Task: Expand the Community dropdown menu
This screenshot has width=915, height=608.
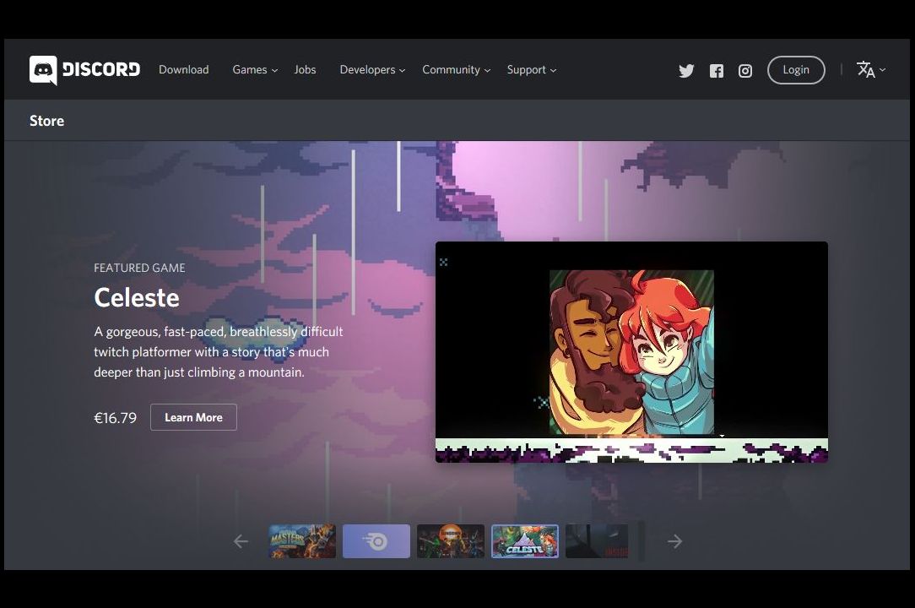Action: pos(456,70)
